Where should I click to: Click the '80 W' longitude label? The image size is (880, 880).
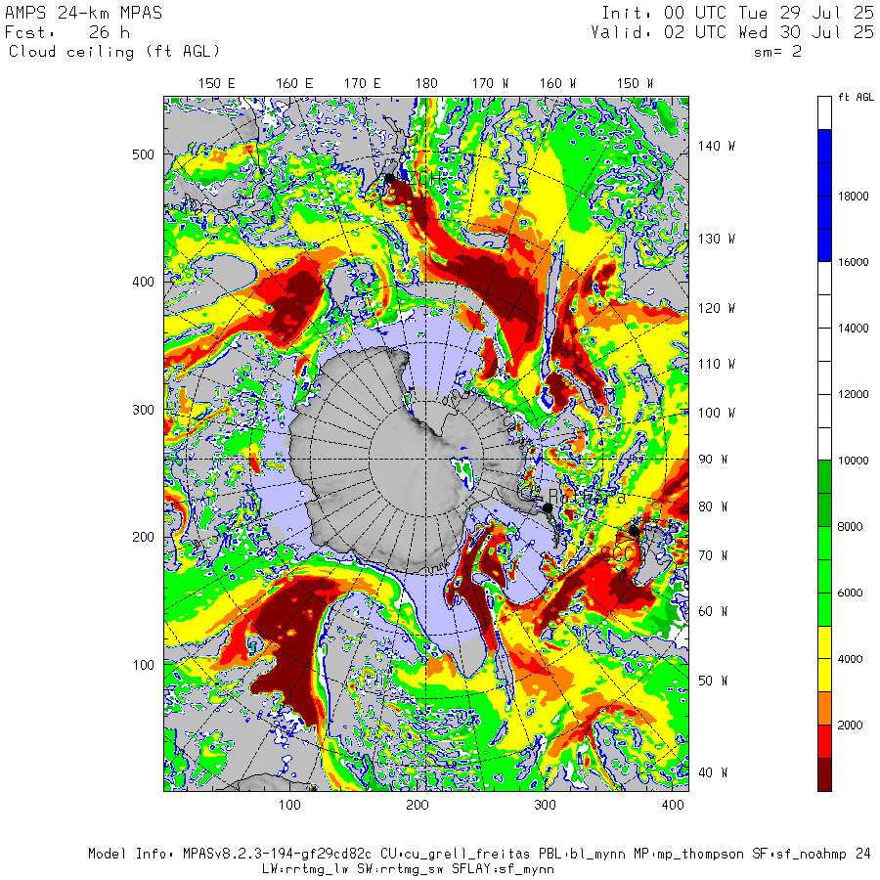point(713,506)
